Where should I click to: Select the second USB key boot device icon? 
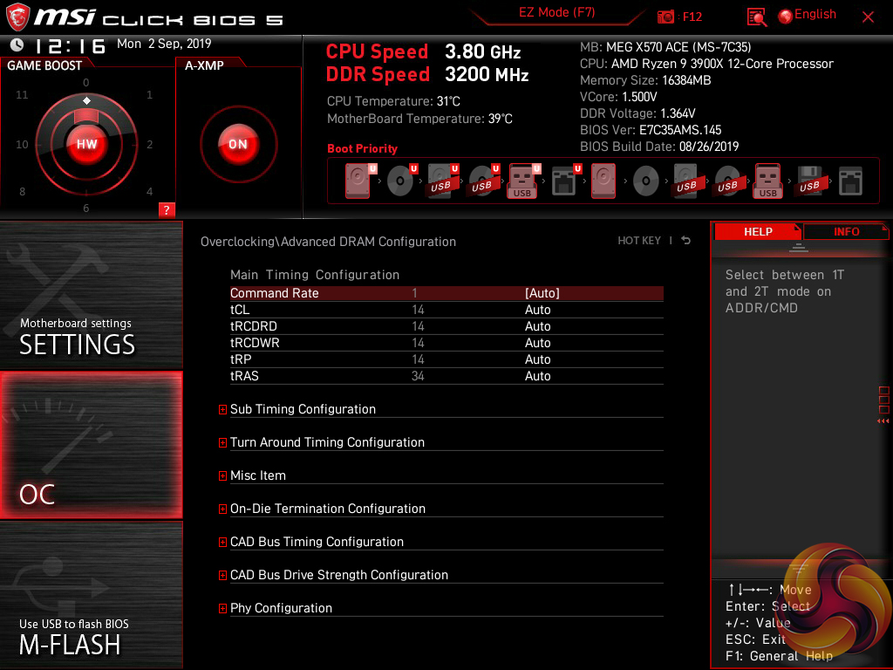tap(767, 181)
